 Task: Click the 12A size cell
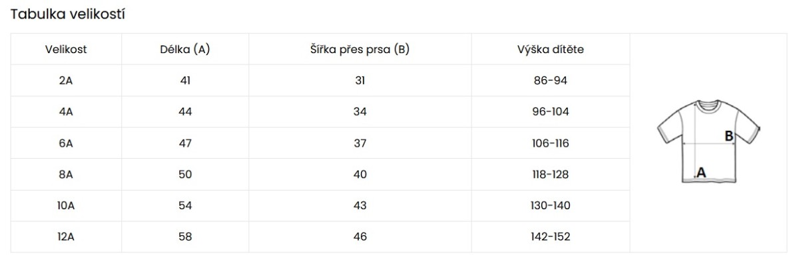click(x=66, y=236)
